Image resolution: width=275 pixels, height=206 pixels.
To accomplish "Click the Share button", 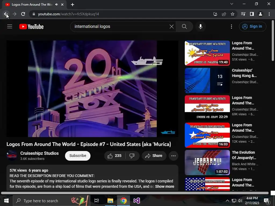I will 154,156.
